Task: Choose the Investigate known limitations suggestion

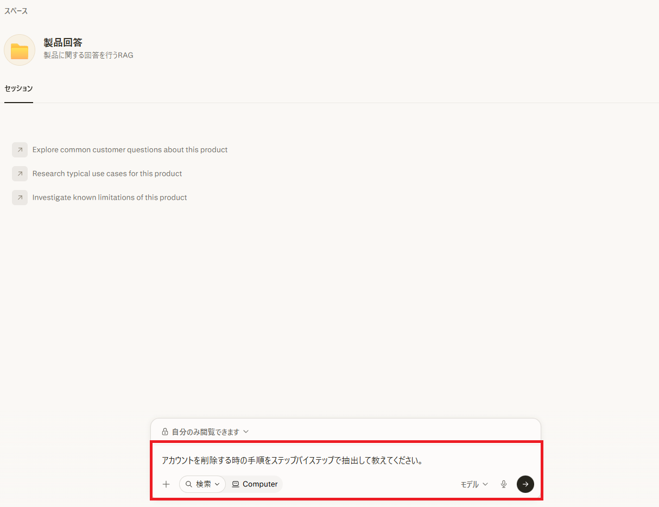Action: coord(110,198)
